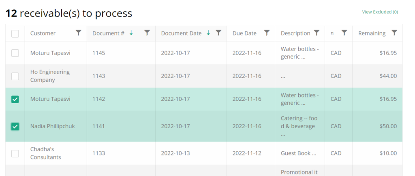Click document number 1142
Image resolution: width=415 pixels, height=176 pixels.
coord(98,99)
